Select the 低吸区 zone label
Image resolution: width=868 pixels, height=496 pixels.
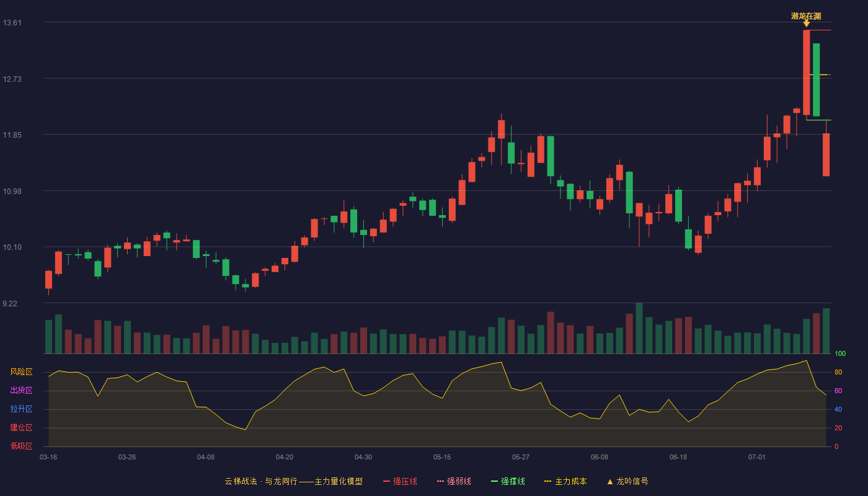pos(21,446)
